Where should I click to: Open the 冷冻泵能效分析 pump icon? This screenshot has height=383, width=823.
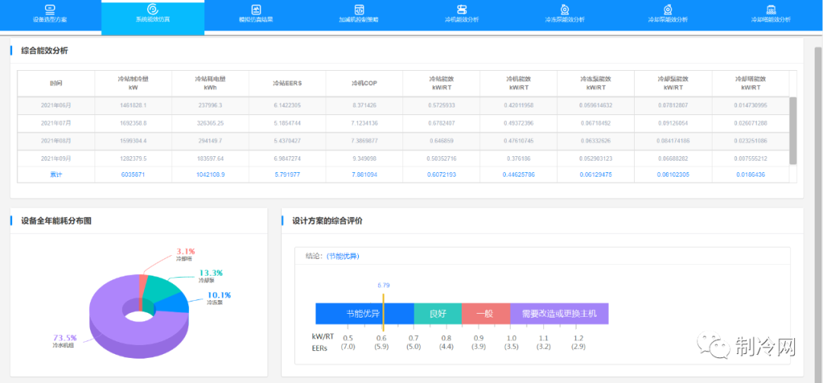click(x=565, y=9)
